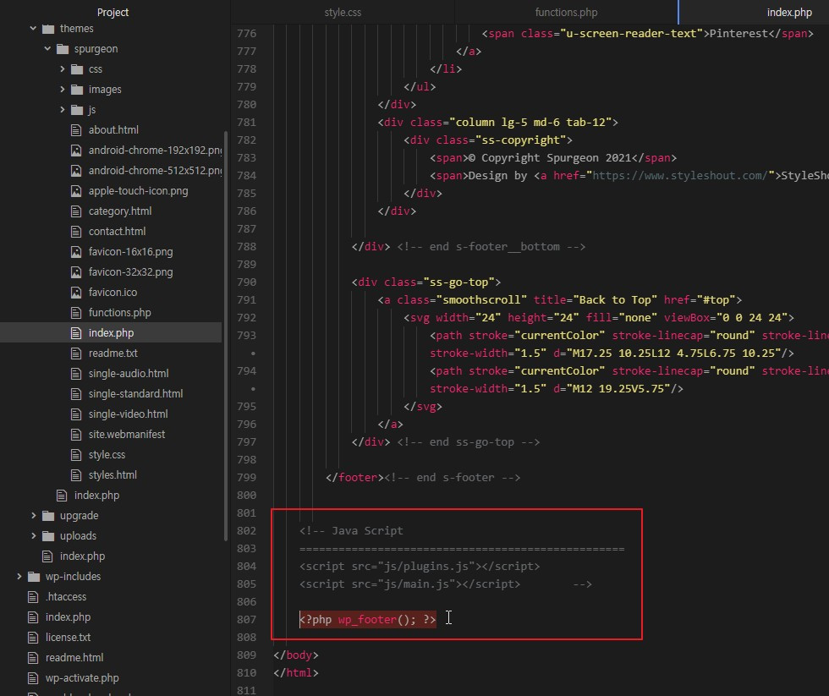This screenshot has height=696, width=829.
Task: Click the contact.html file icon
Action: click(76, 232)
